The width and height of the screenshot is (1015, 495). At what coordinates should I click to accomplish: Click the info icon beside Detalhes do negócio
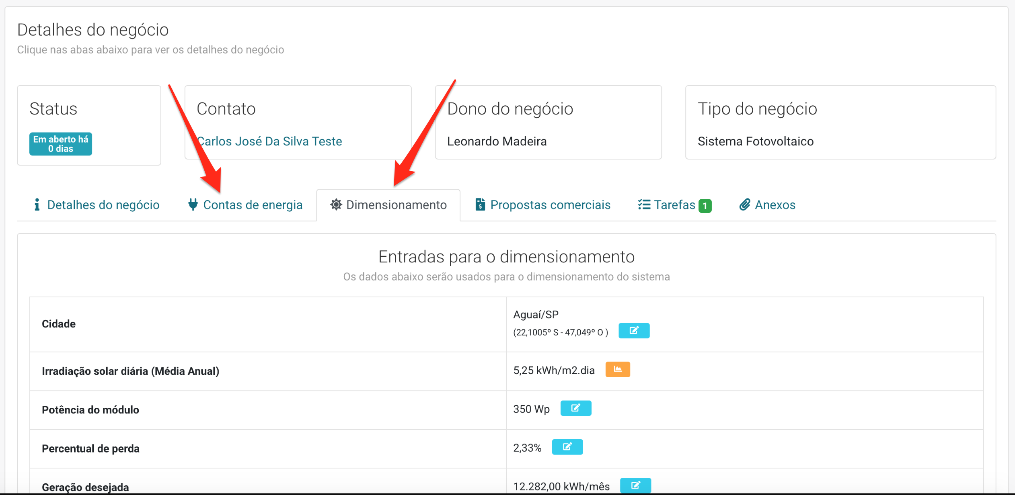click(37, 205)
